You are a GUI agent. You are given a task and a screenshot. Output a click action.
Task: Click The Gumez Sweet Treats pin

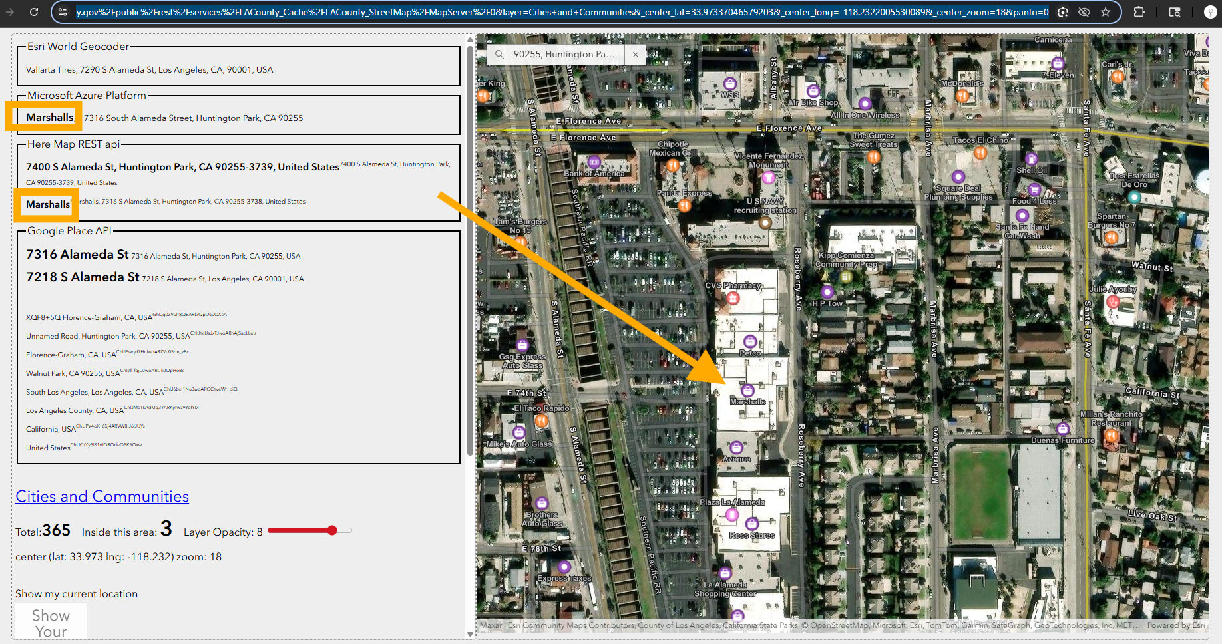click(874, 157)
